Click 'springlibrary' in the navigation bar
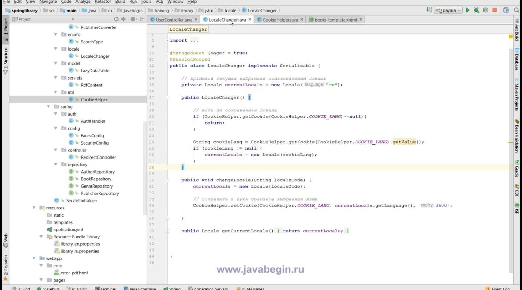522x290 pixels. pos(24,10)
